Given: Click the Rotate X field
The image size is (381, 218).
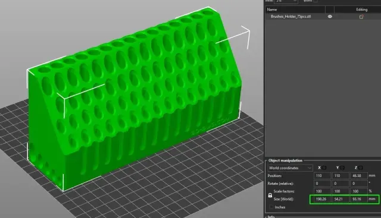Looking at the screenshot, I should (x=322, y=184).
